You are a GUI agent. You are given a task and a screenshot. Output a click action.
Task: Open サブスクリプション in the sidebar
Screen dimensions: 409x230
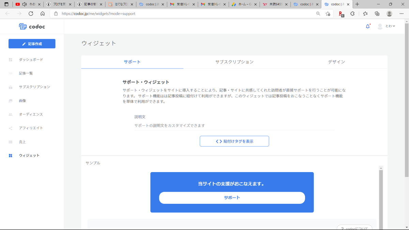click(34, 87)
